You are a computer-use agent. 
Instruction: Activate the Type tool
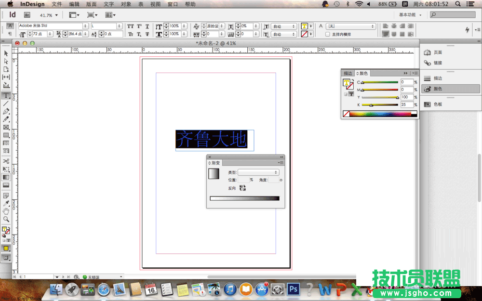pos(6,95)
